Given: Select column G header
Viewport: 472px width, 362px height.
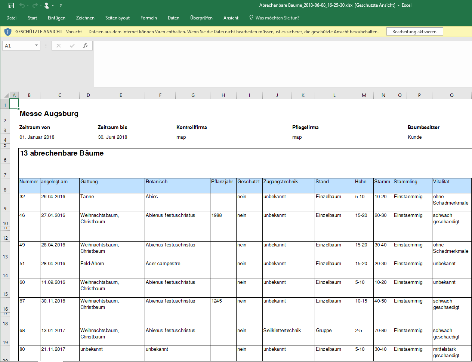Looking at the screenshot, I should tap(193, 95).
